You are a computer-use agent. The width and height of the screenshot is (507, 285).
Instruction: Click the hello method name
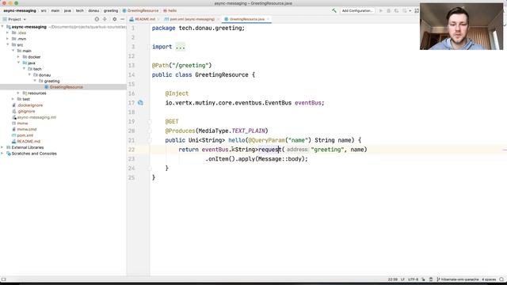pos(237,140)
